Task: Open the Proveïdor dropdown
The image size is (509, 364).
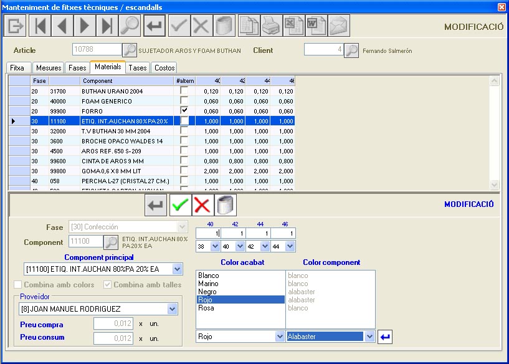Action: tap(173, 309)
